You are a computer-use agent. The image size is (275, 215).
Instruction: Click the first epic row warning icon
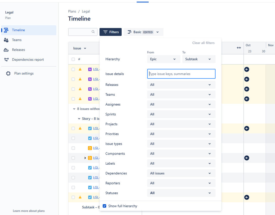pos(80,69)
